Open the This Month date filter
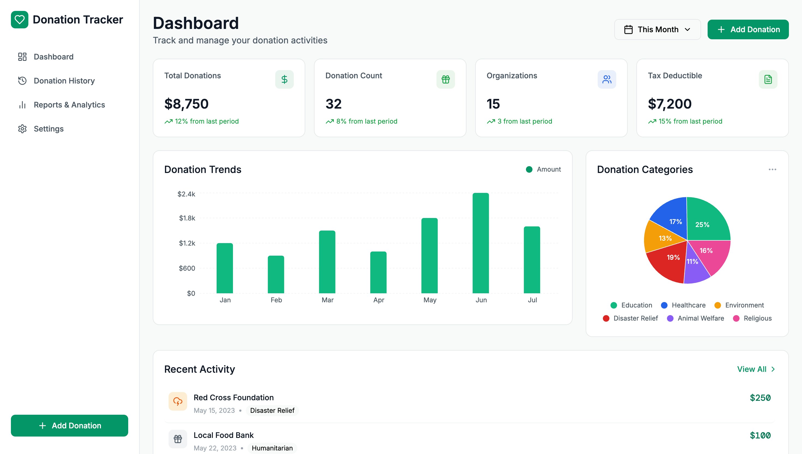 pos(657,29)
